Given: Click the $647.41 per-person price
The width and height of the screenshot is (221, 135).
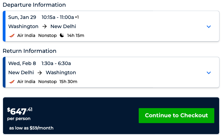Looking at the screenshot, I should point(20,111).
